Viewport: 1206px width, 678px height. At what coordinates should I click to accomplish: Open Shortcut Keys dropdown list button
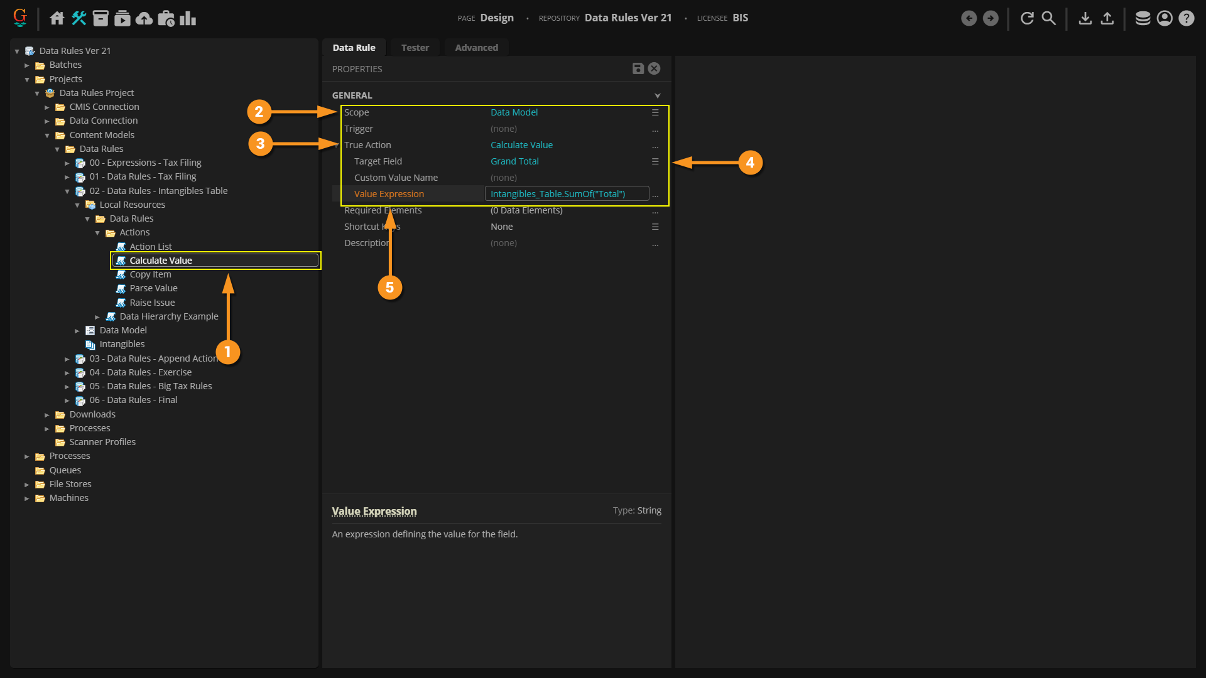point(655,227)
